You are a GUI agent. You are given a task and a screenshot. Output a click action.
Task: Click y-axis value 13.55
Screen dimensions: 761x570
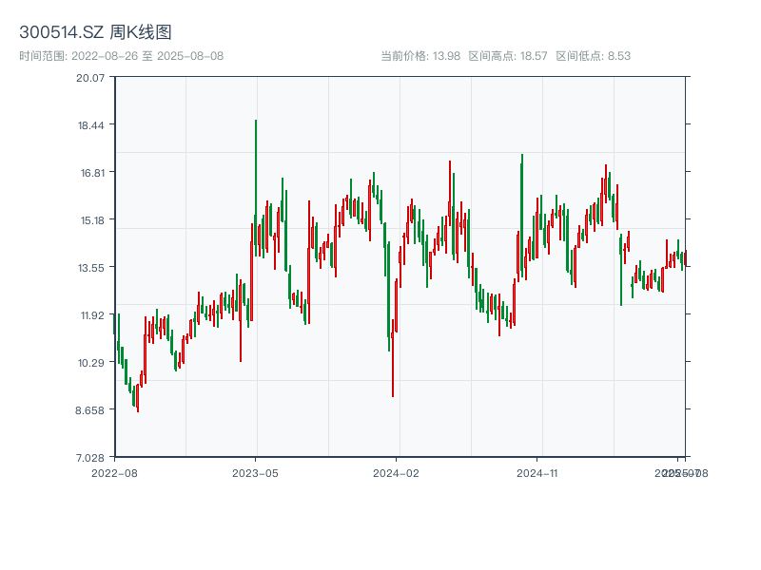(91, 268)
